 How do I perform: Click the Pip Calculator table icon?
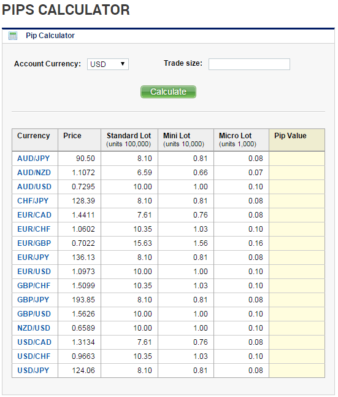click(x=13, y=36)
